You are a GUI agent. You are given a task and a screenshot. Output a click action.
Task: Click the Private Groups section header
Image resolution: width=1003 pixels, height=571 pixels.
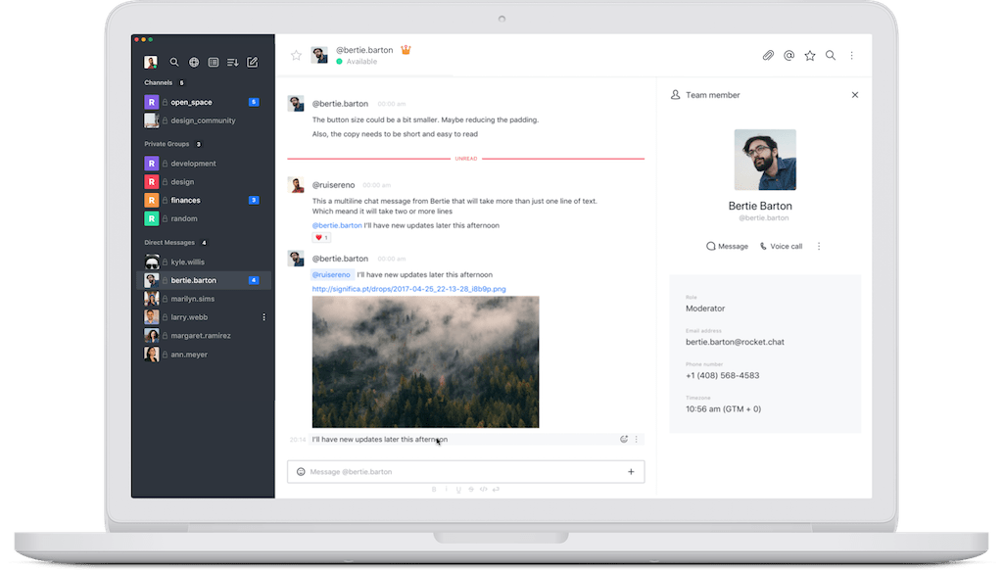167,145
